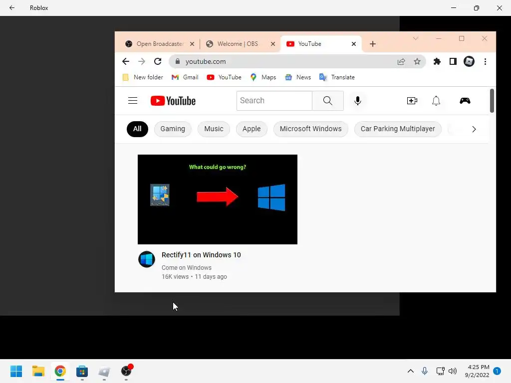The height and width of the screenshot is (383, 511).
Task: Open Rectify11 video thumbnail
Action: coord(218,199)
